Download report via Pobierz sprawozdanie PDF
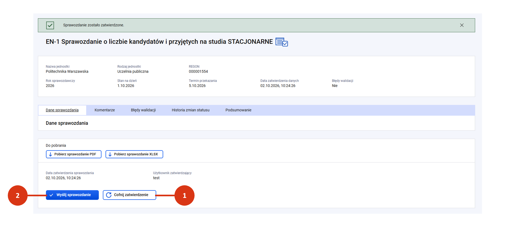 pyautogui.click(x=74, y=154)
